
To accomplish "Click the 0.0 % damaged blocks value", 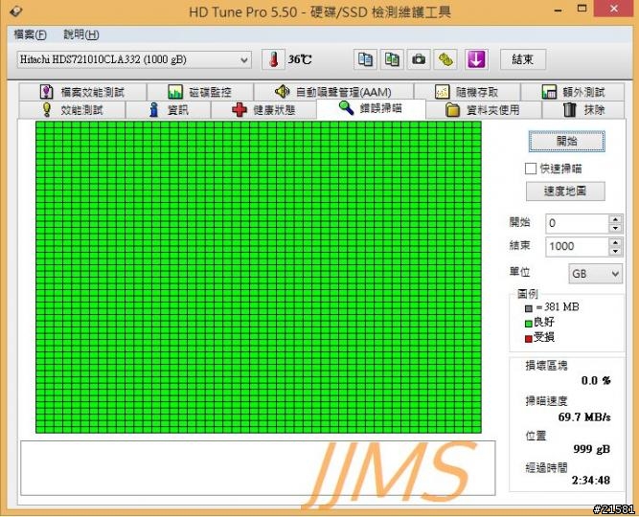I will [x=596, y=380].
